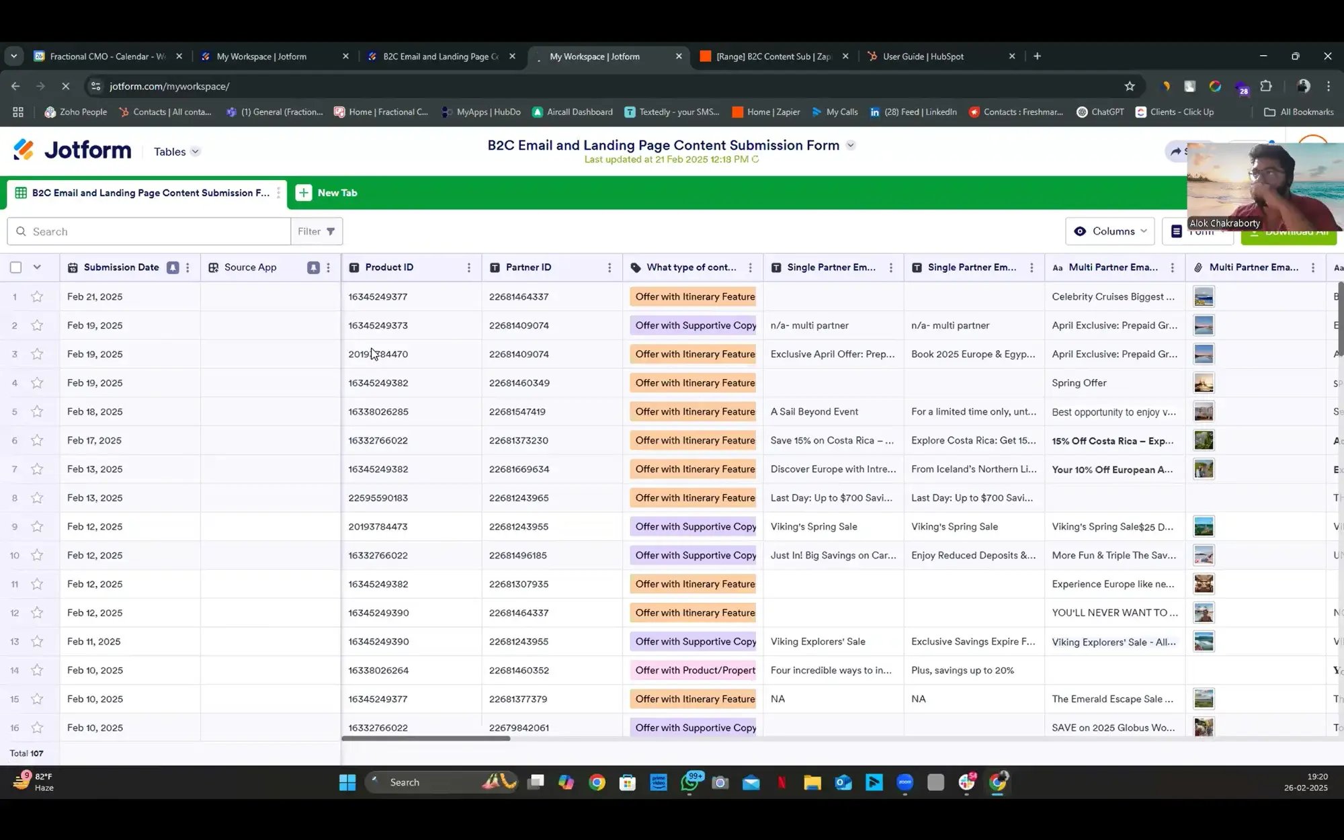Select the B2C Email and Landing Page table tab

(146, 193)
